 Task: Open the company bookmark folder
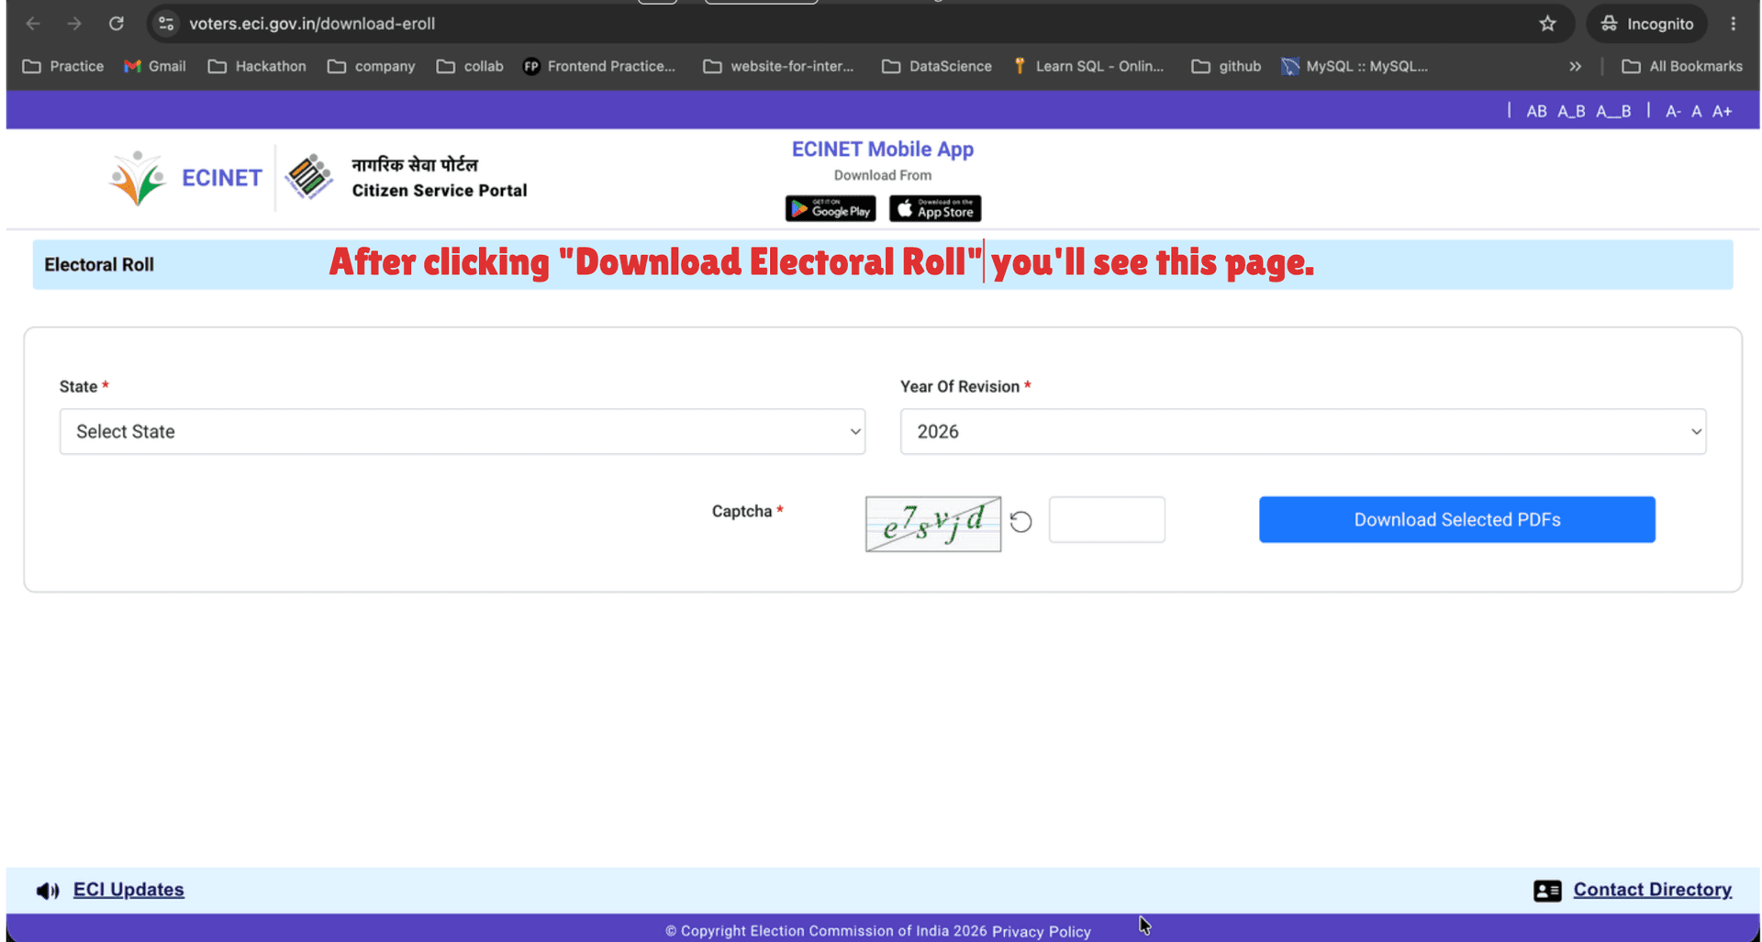click(x=372, y=66)
